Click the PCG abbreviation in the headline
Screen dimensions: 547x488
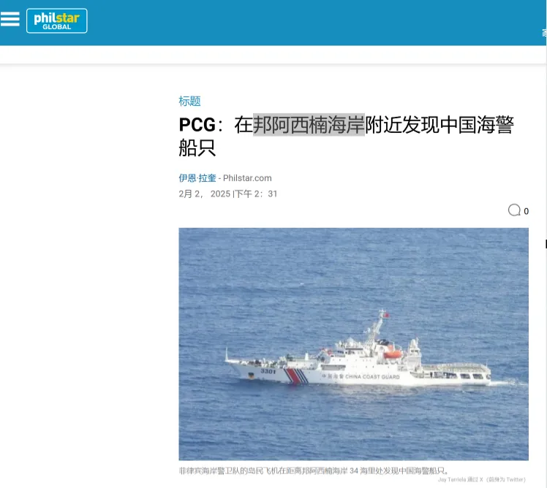pyautogui.click(x=197, y=125)
